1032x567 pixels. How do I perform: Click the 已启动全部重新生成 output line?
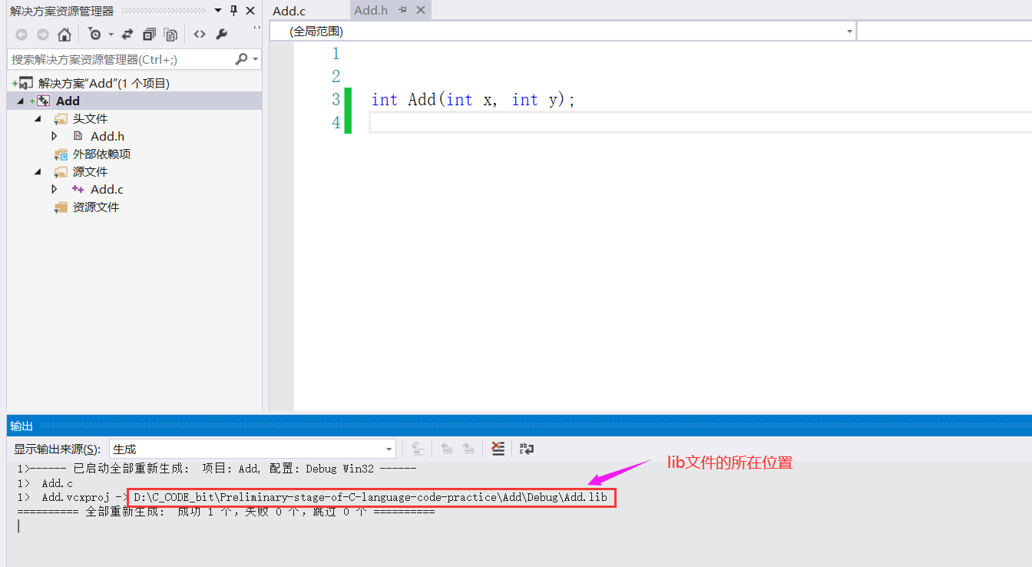[217, 468]
